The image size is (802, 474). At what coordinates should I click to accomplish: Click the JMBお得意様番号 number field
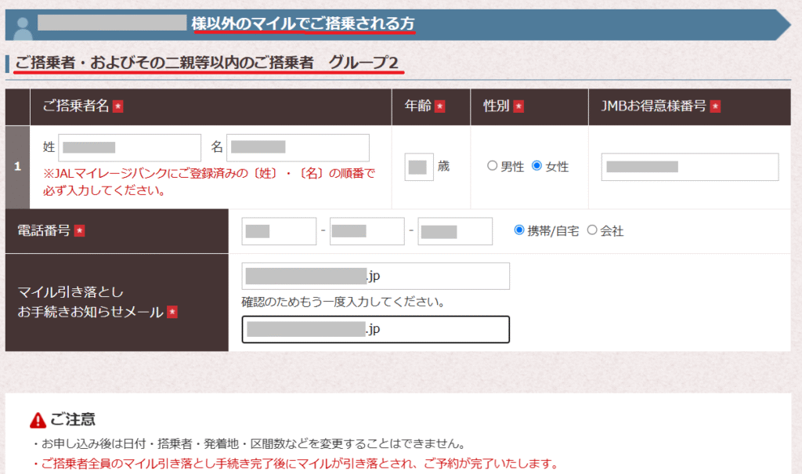[689, 167]
